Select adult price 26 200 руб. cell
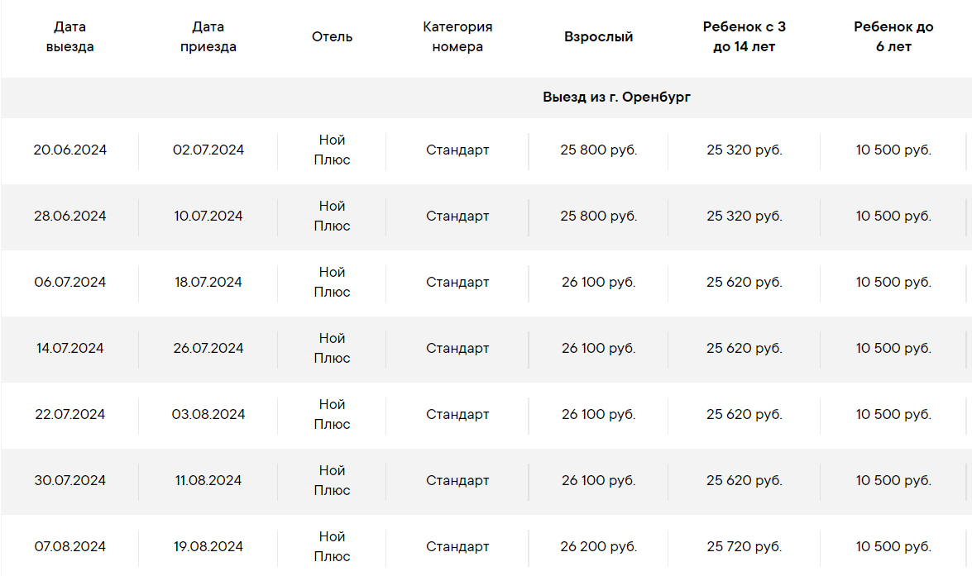The height and width of the screenshot is (576, 972). pos(598,547)
